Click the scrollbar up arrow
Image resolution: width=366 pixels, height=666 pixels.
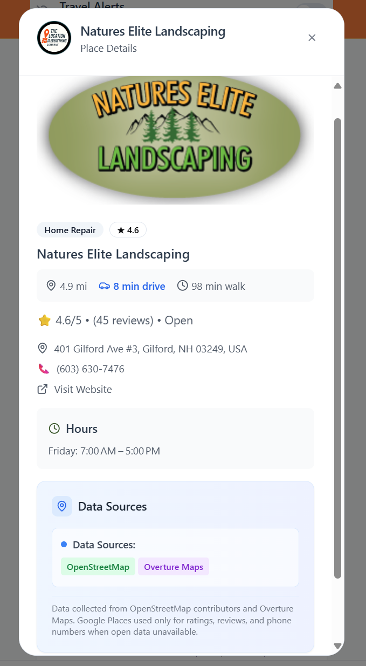point(338,86)
